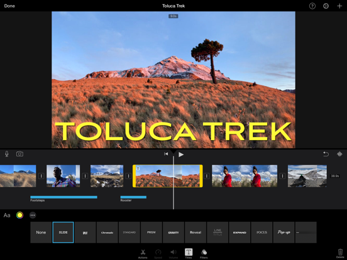Select the grey snowy peak clip

307,176
